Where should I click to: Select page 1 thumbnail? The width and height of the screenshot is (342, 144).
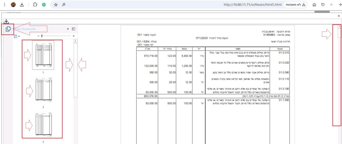coord(43,55)
